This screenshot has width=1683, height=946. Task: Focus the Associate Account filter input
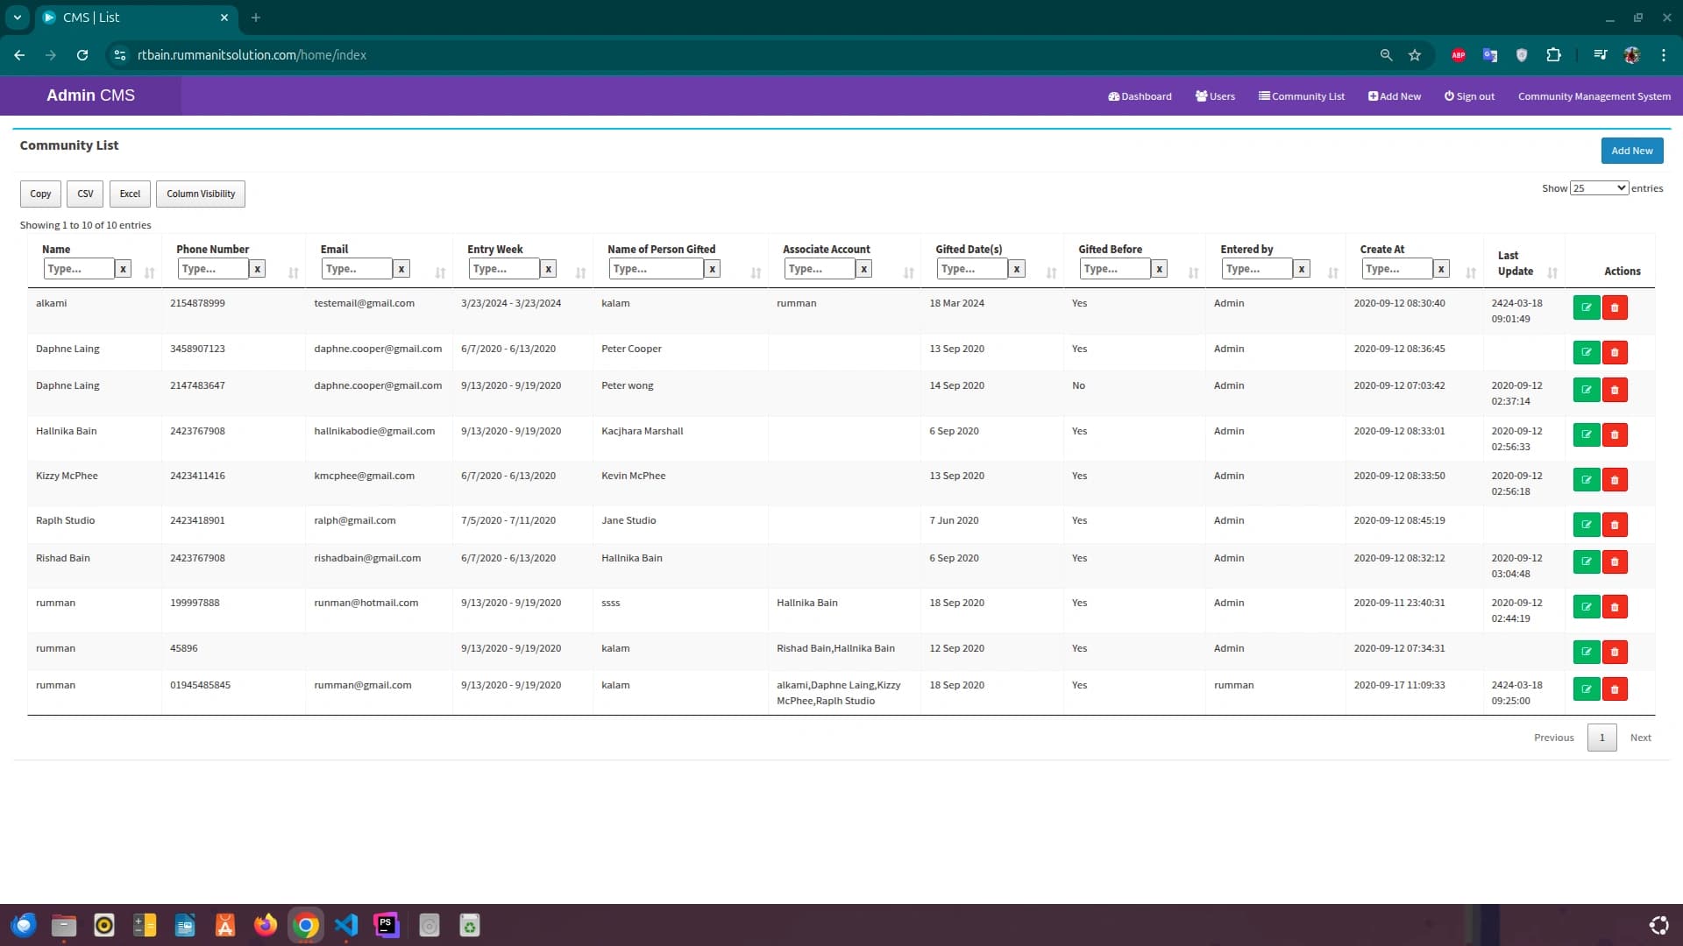(x=820, y=269)
